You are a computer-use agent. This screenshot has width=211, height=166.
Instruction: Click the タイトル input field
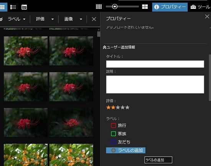pyautogui.click(x=155, y=64)
